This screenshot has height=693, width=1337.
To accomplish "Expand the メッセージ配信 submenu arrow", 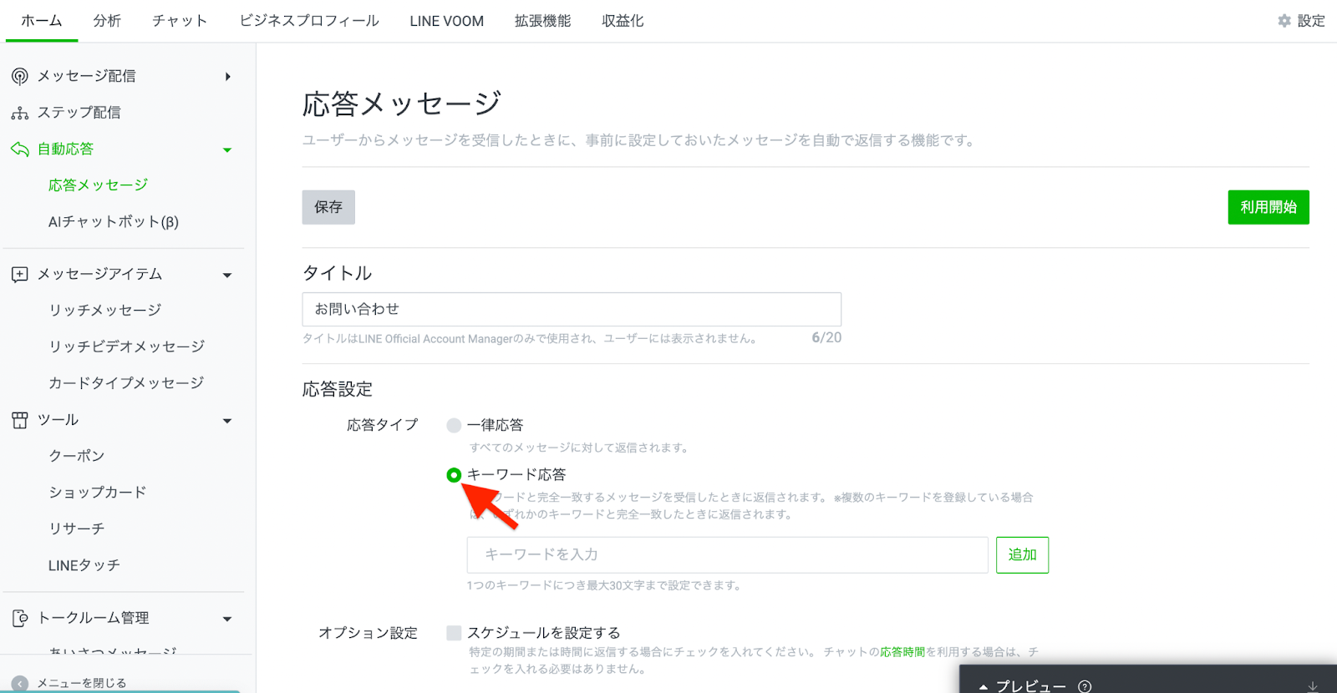I will point(227,77).
